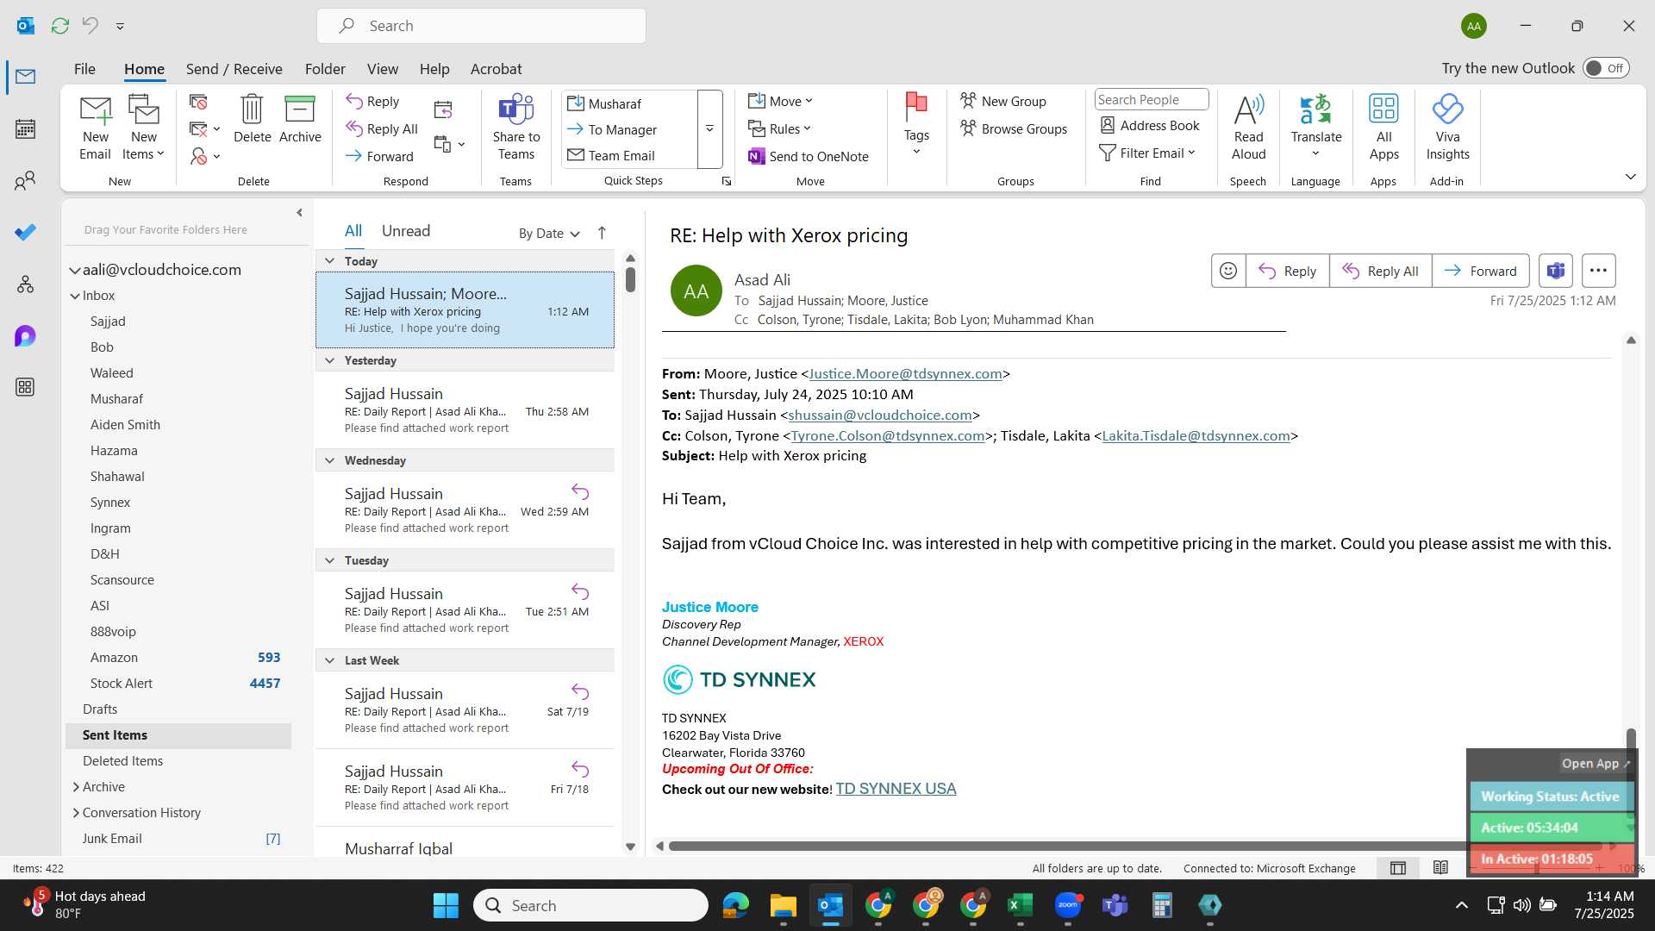Click the Undo icon in title bar
1655x931 pixels.
point(90,26)
